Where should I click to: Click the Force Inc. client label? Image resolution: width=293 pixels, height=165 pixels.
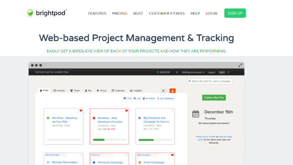tap(96, 155)
